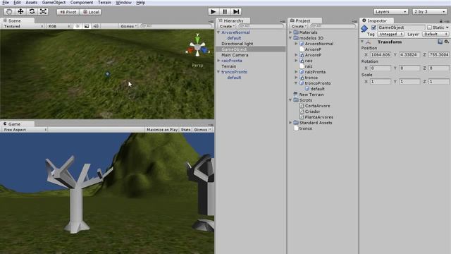Select Directional light in the Hierarchy
This screenshot has width=451, height=254.
tap(237, 44)
